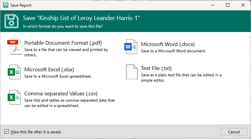
Task: Untick the view-file-after-saving checkbox
Action: coord(7,132)
